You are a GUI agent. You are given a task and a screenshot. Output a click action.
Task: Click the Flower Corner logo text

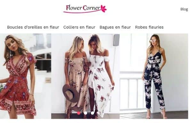pos(83,8)
